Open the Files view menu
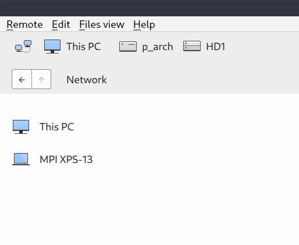299x245 pixels. [102, 24]
